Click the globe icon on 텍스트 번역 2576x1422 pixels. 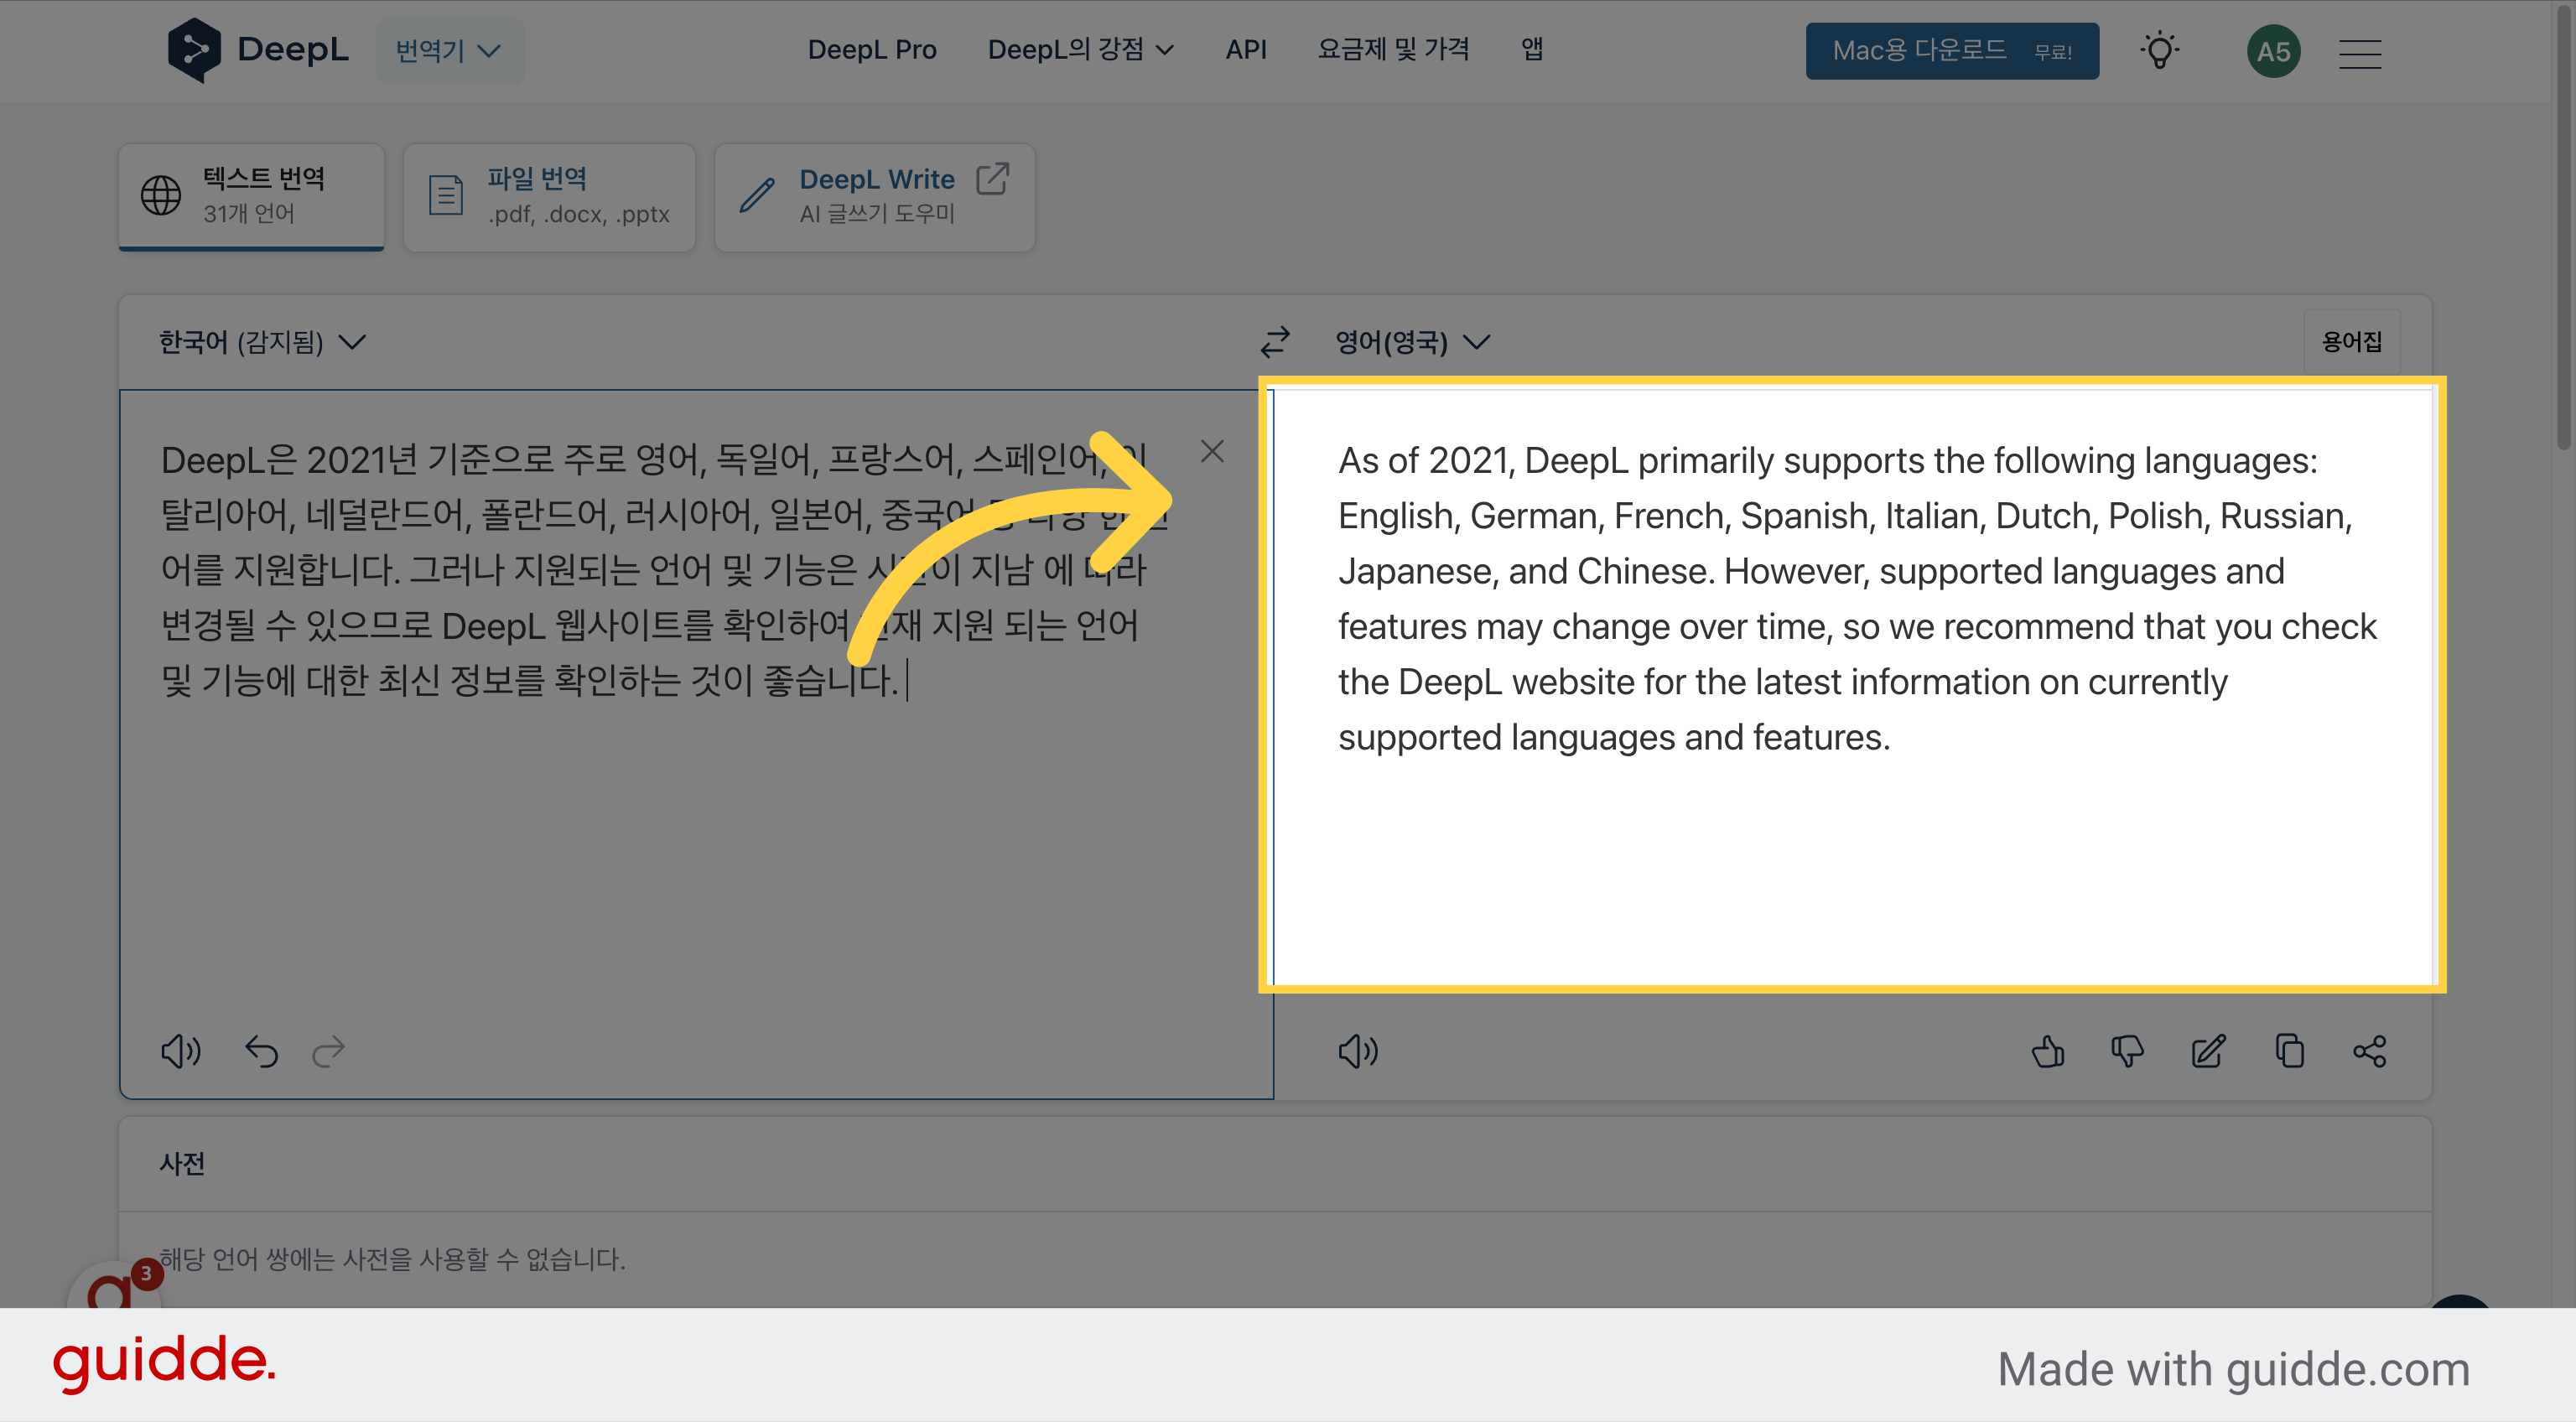[x=160, y=195]
